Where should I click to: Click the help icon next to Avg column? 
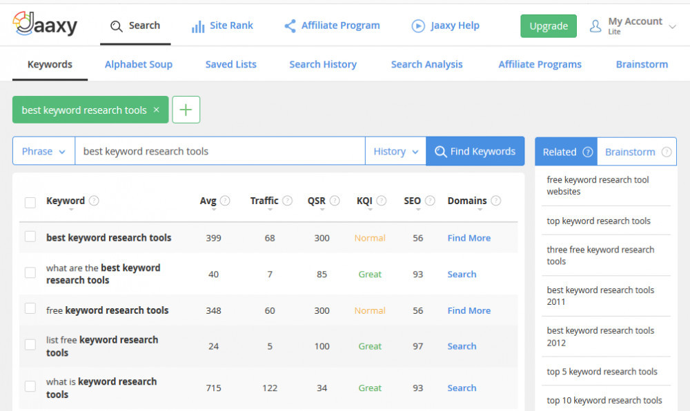tap(225, 201)
